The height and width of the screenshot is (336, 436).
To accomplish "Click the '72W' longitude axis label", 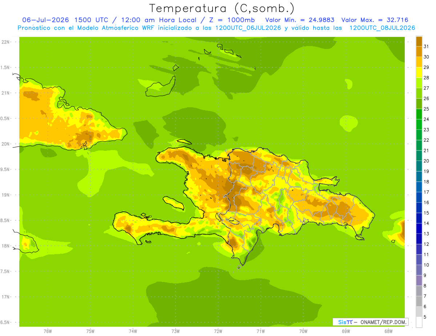I will pos(218,331).
